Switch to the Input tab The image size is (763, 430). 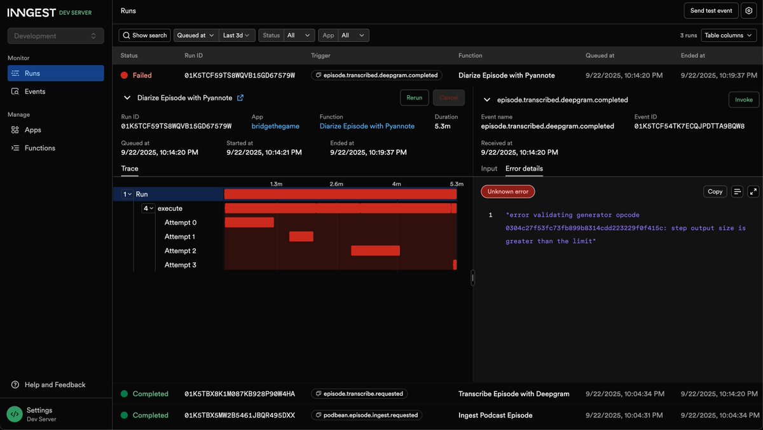(489, 168)
